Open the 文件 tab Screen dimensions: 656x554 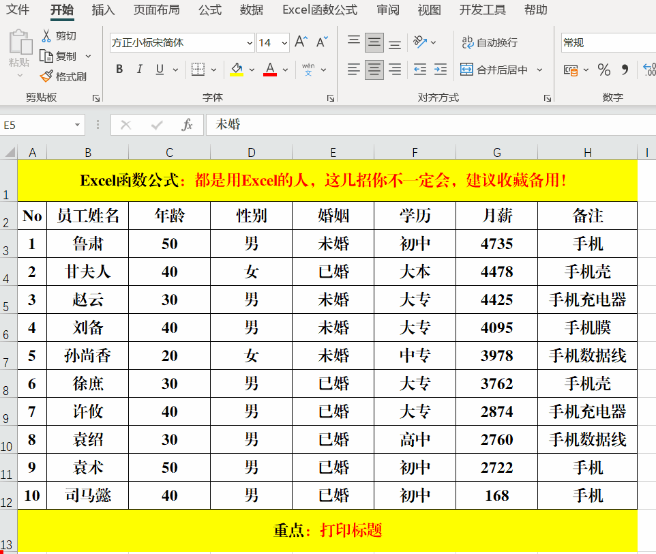(18, 10)
